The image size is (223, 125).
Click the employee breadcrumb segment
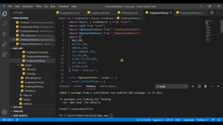pos(108,18)
